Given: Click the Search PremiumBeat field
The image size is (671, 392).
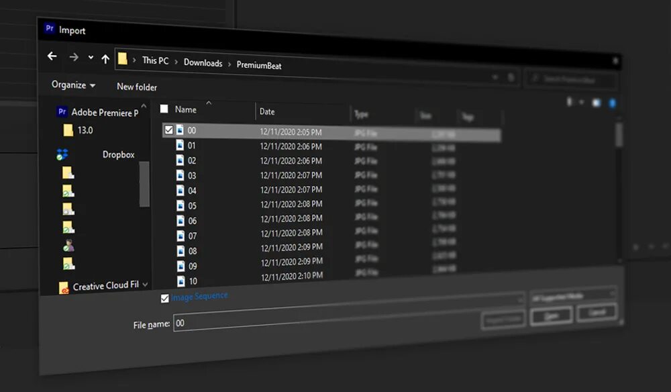Looking at the screenshot, I should click(571, 79).
